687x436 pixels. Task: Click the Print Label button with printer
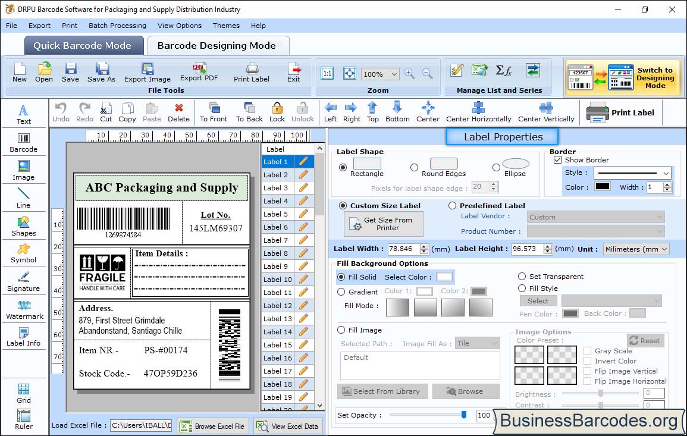(x=620, y=112)
